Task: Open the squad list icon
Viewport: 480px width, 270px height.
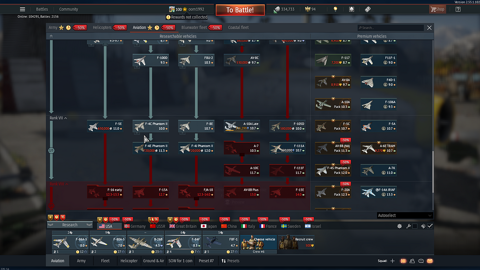Action: pyautogui.click(x=403, y=261)
